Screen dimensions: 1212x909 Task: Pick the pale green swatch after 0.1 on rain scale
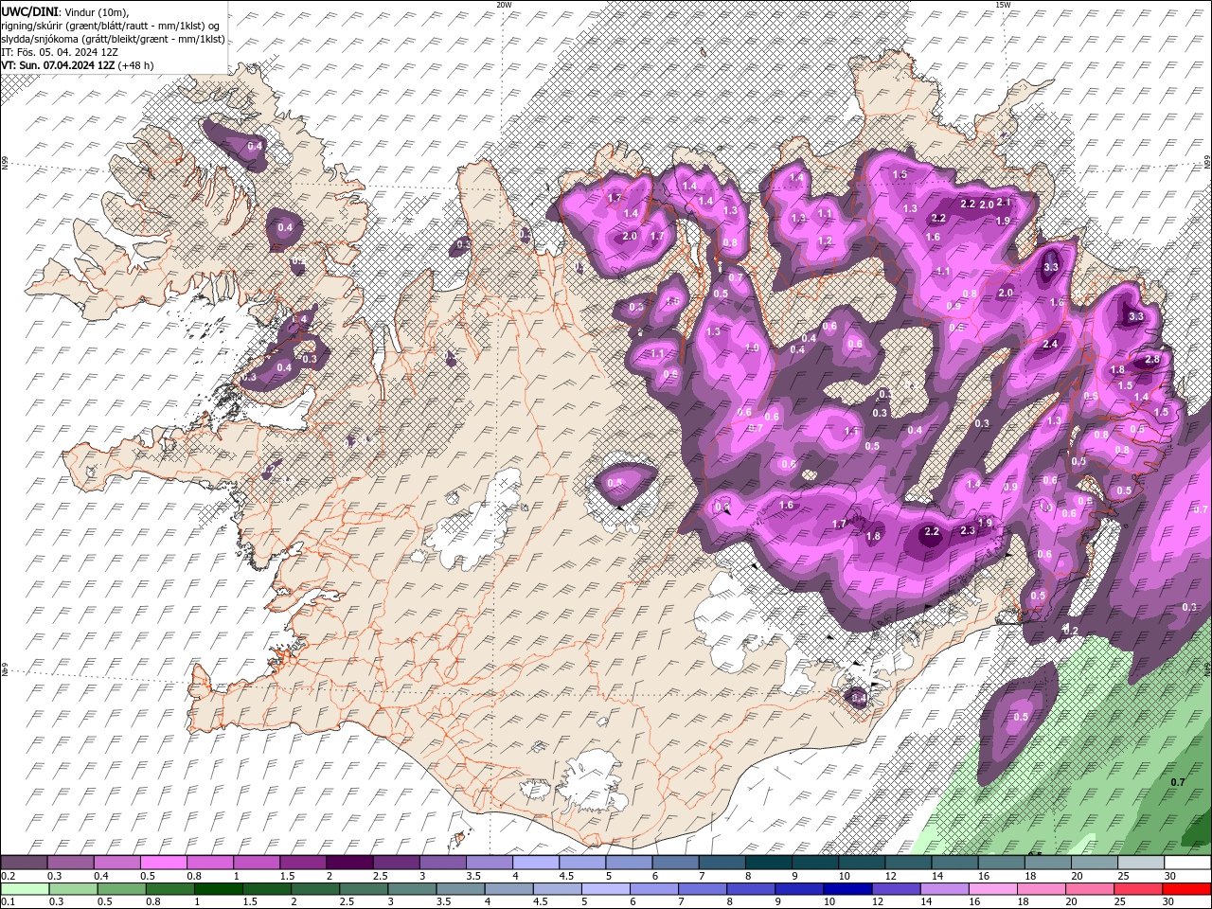24,889
